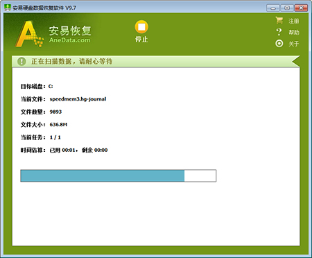This screenshot has width=312, height=258.
Task: Click the file count value 9893
Action: [x=55, y=112]
